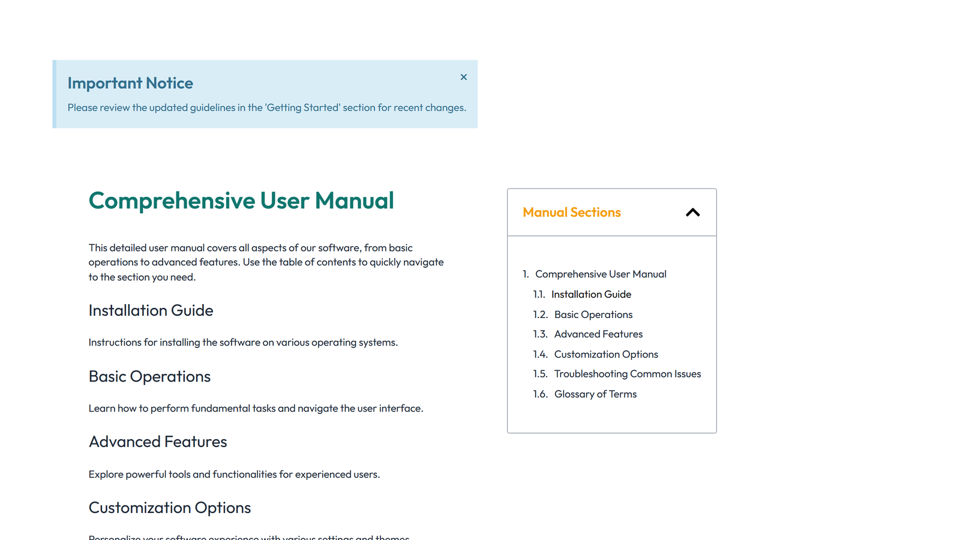Select the Advanced Features heading
Viewport: 960px width, 540px height.
(158, 442)
